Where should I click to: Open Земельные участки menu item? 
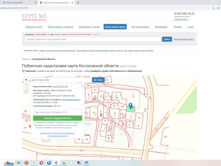[89, 27]
